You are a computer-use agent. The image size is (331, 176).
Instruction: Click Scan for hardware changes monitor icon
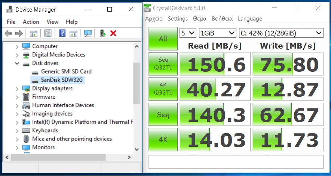[88, 33]
